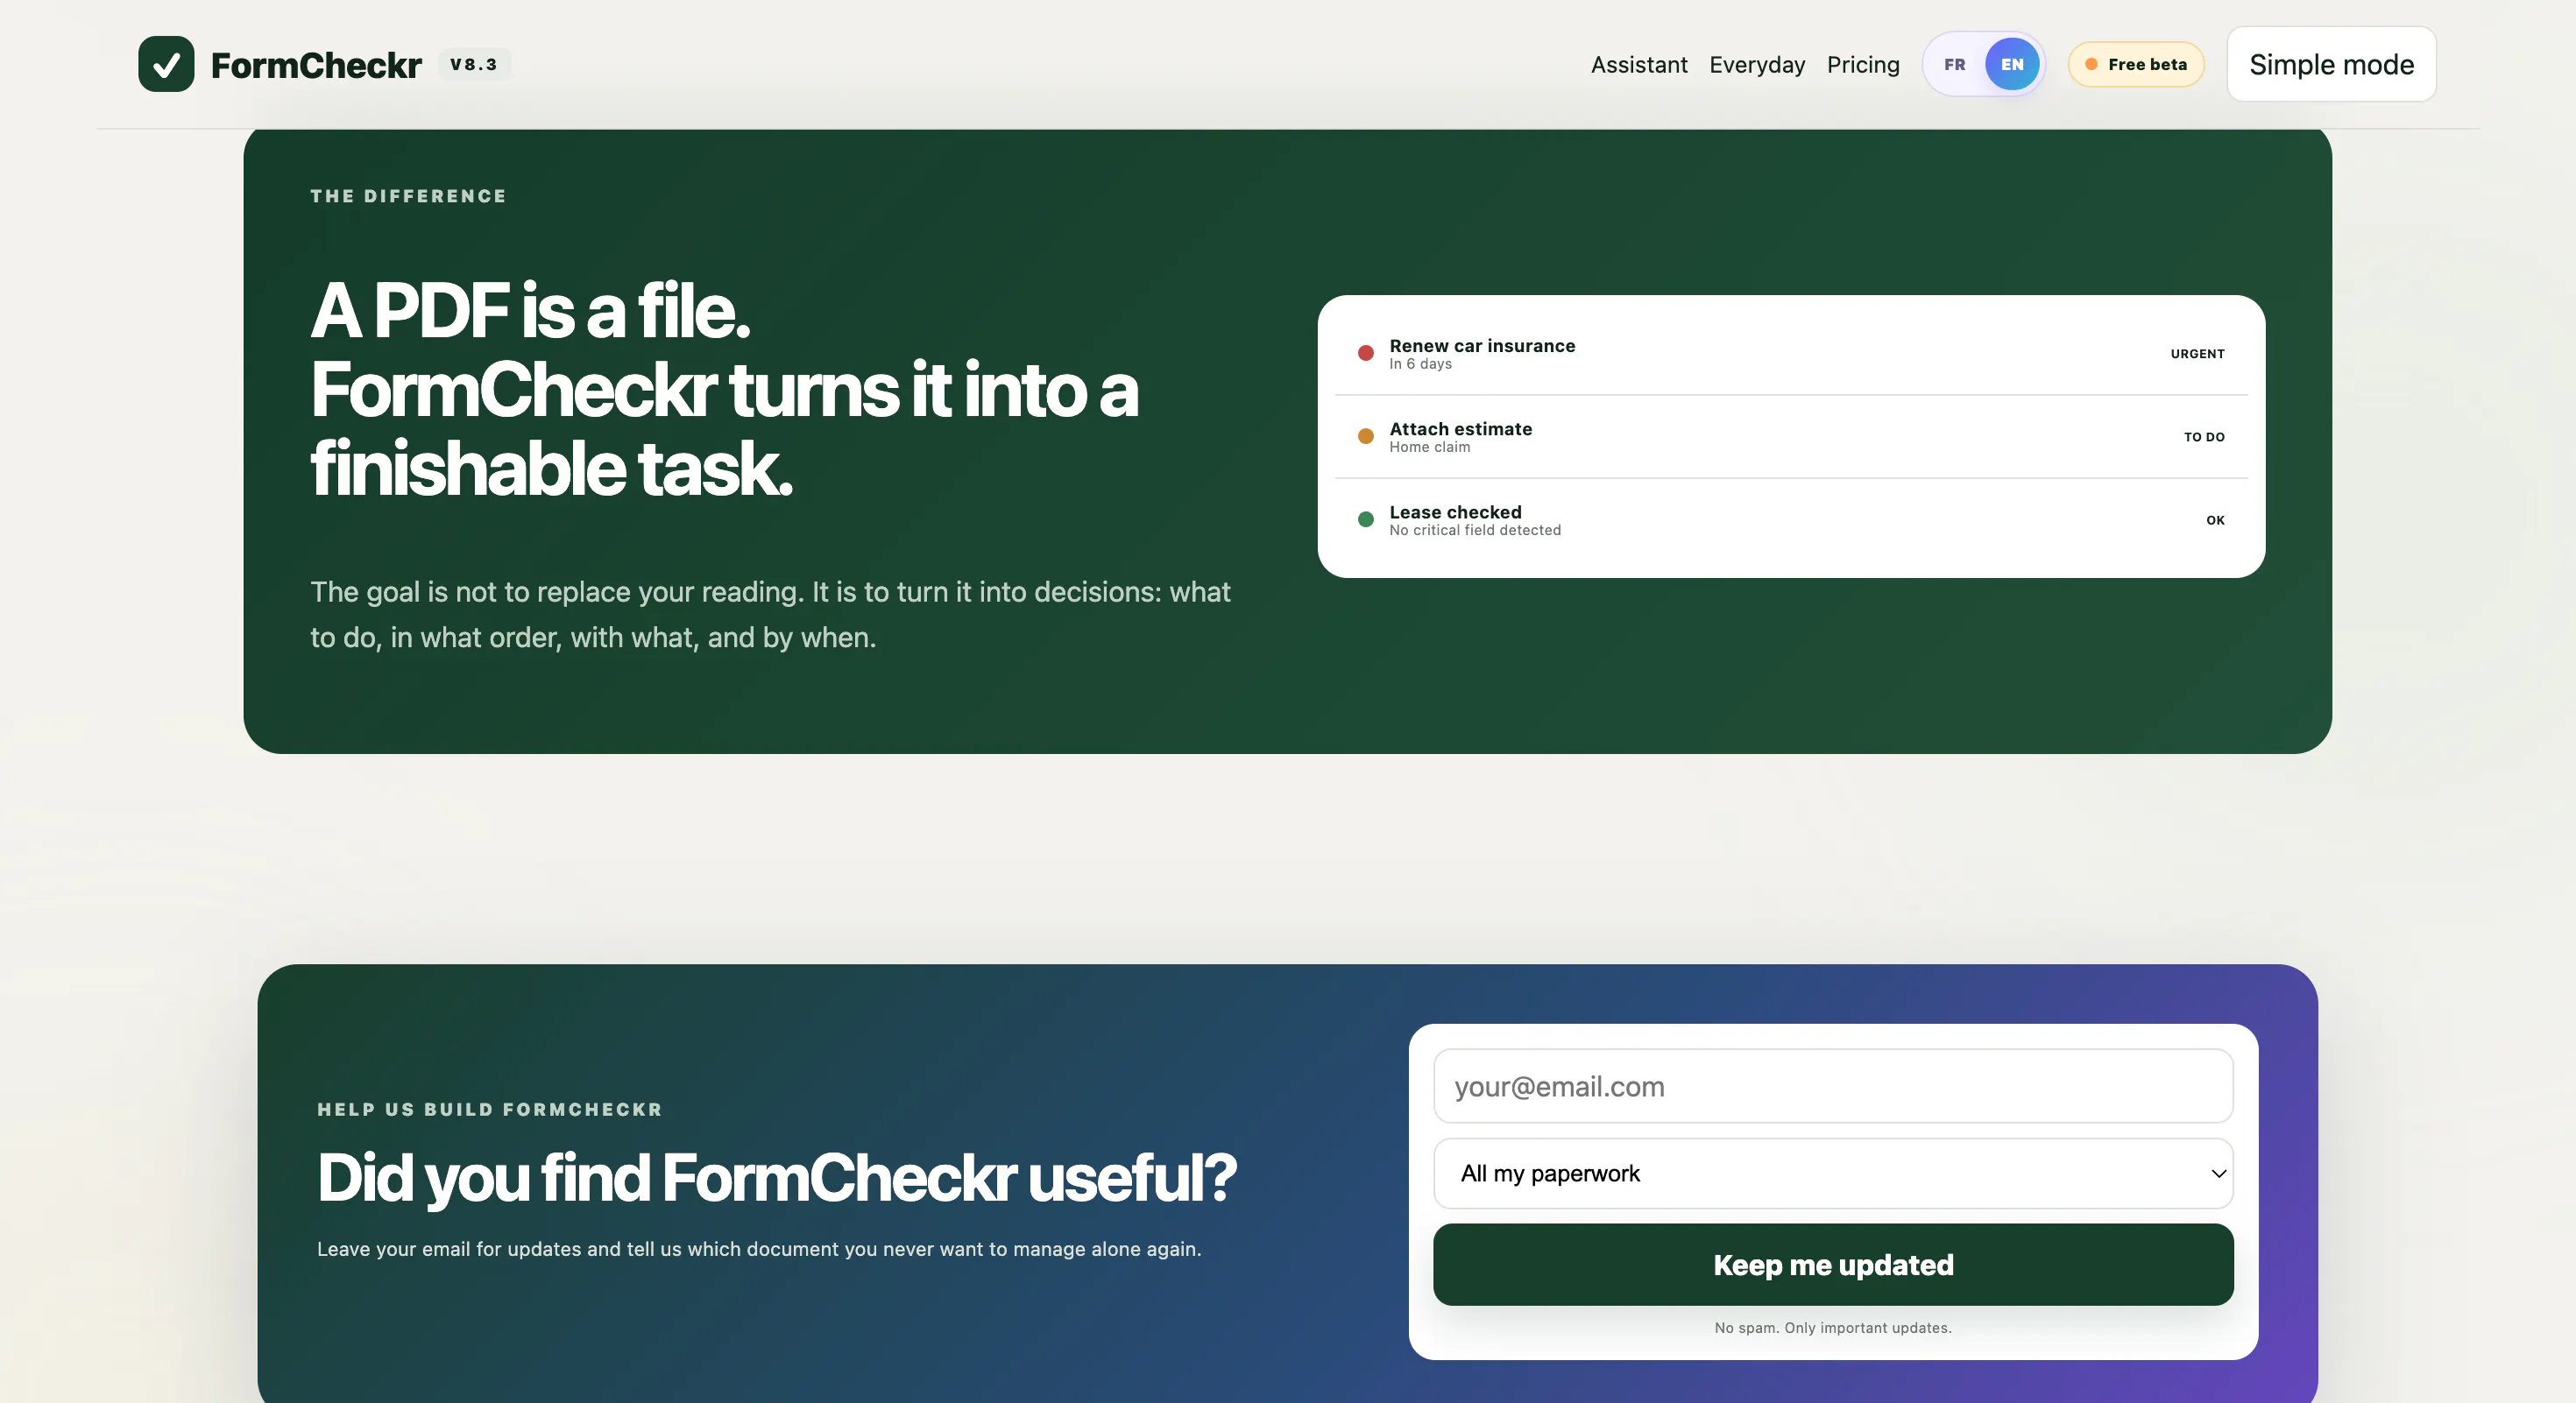Image resolution: width=2576 pixels, height=1403 pixels.
Task: Open the Pricing nav link
Action: tap(1863, 65)
